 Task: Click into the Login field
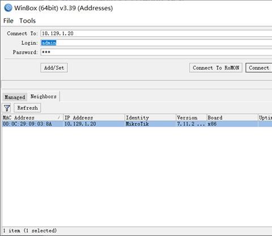coord(156,43)
